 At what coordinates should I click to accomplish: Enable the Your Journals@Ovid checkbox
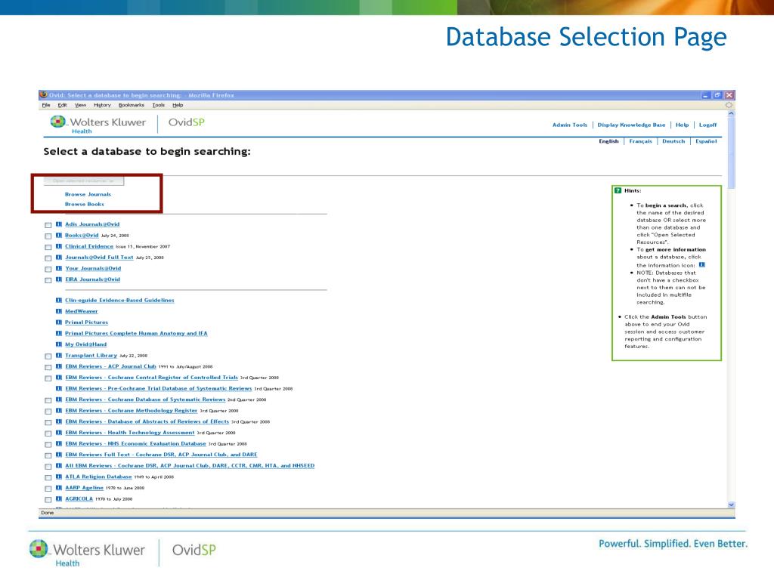point(48,270)
